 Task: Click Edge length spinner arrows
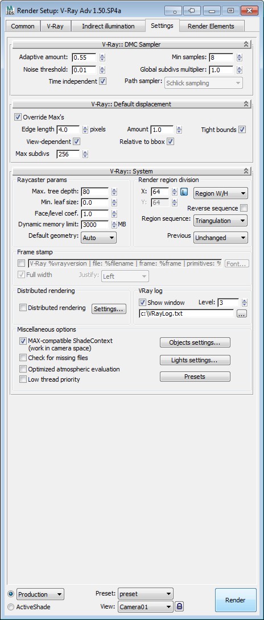pyautogui.click(x=85, y=130)
